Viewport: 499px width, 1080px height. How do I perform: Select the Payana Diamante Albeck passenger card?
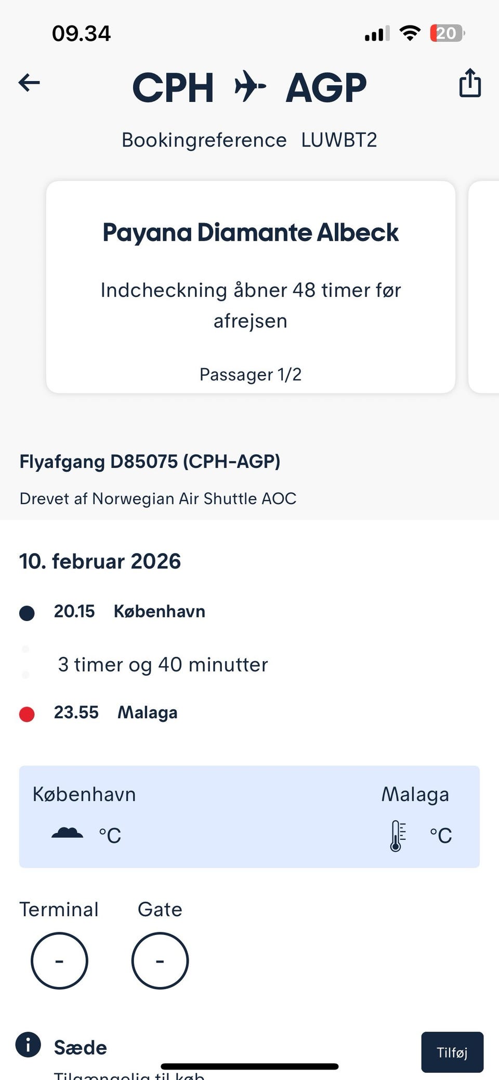[x=251, y=287]
